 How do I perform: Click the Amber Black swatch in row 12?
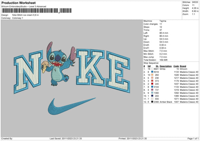tap(152, 102)
